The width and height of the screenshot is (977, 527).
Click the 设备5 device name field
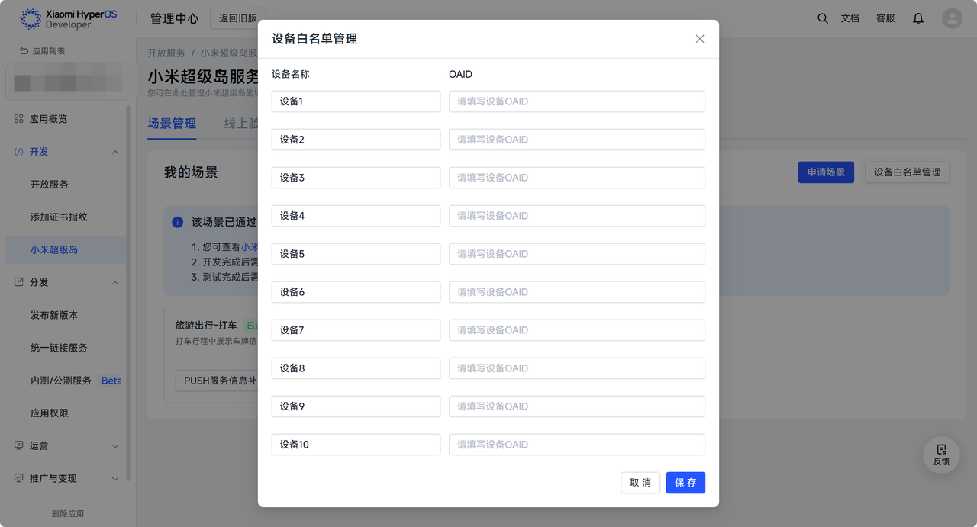tap(356, 254)
